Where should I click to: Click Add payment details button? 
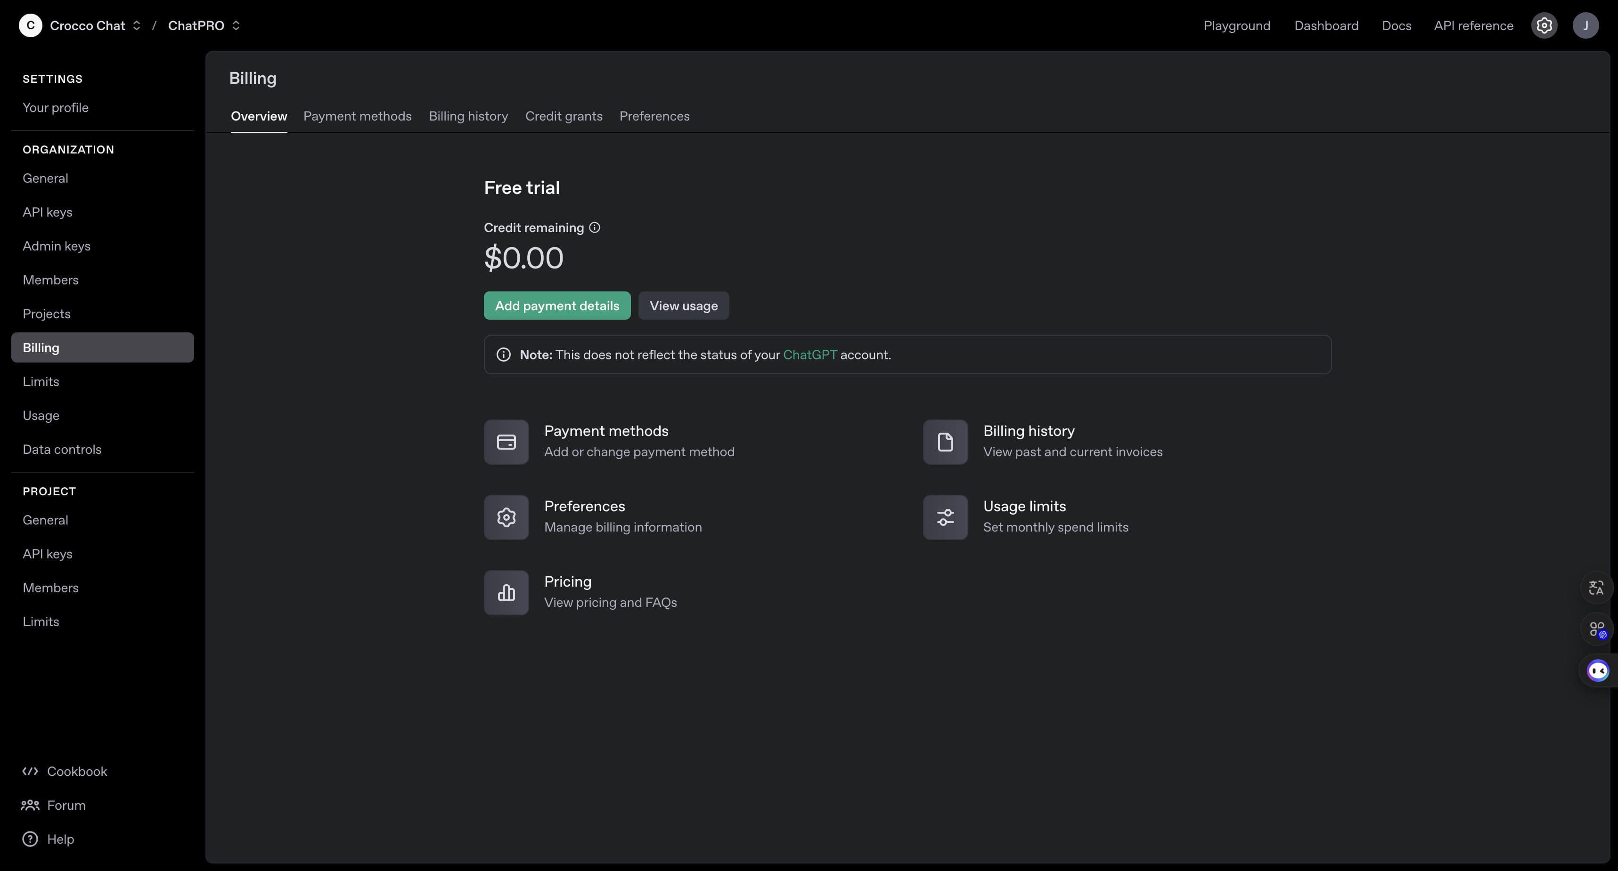(557, 306)
